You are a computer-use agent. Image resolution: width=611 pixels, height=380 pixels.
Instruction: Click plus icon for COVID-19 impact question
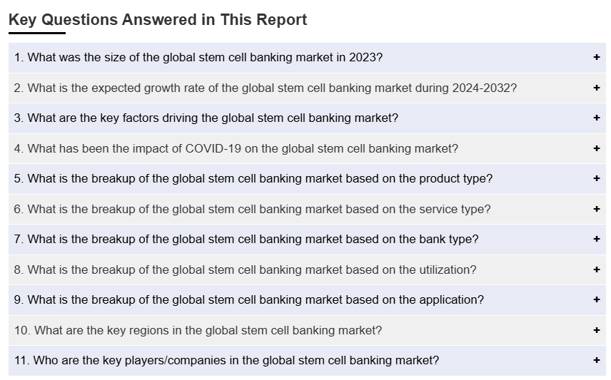597,148
